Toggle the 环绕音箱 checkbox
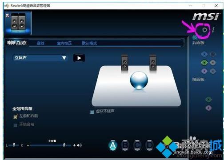The height and width of the screenshot is (160, 224). pyautogui.click(x=16, y=125)
